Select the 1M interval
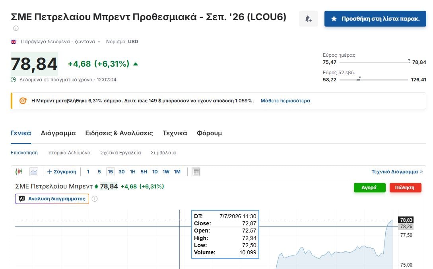 pos(177,172)
